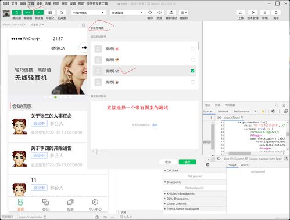The image size is (290, 220).
Task: Click the minus button below the account list
Action: [100, 152]
